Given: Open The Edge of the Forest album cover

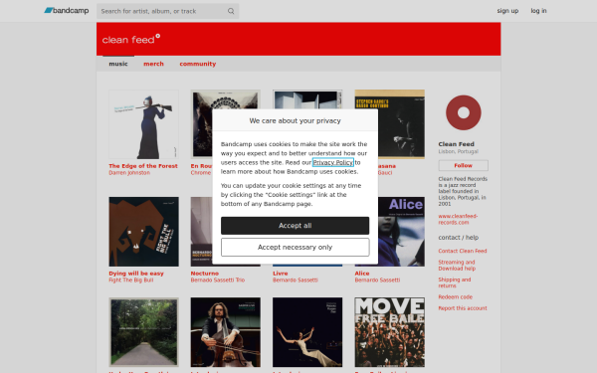Looking at the screenshot, I should (x=143, y=124).
